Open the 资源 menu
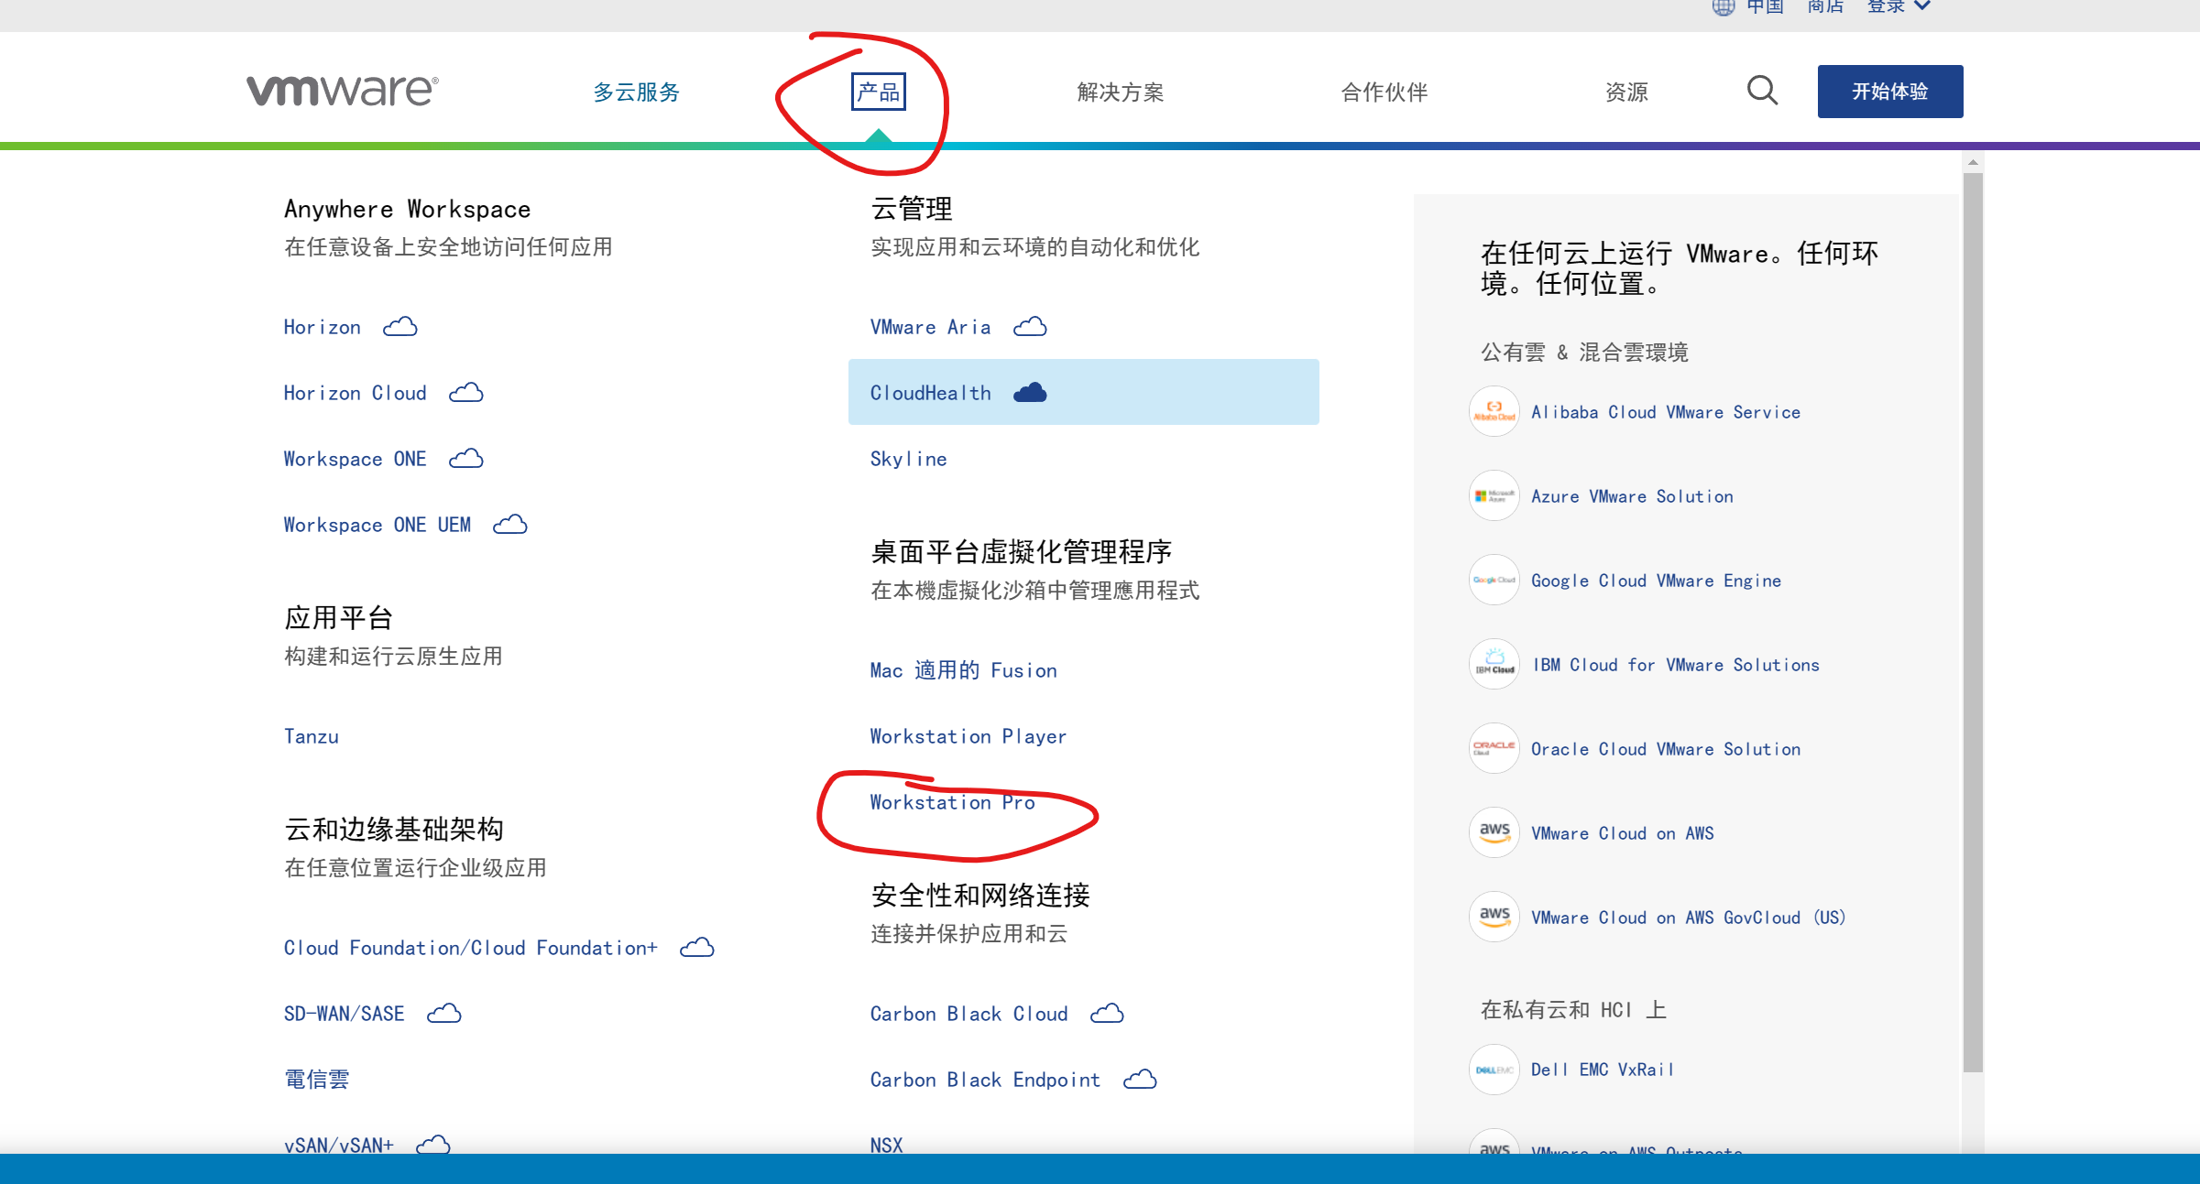This screenshot has height=1184, width=2200. 1626,92
